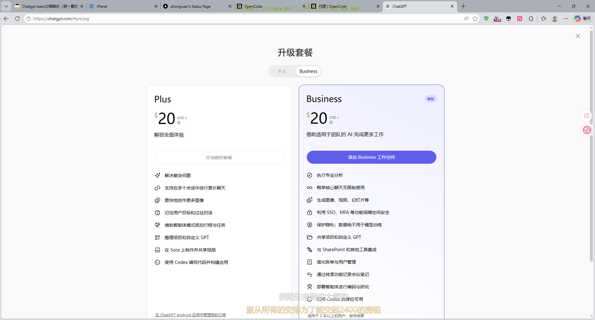
Task: Click the 在 Sora 上制作并共享视频 text
Action: [x=190, y=250]
